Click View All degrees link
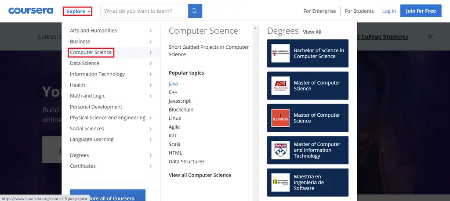Image resolution: width=450 pixels, height=201 pixels. (312, 32)
